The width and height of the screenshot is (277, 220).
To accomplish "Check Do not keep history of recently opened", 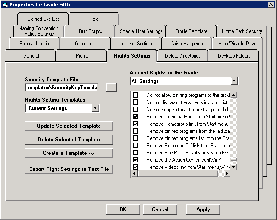I will click(136, 109).
